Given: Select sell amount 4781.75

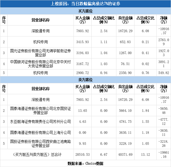Looking at the screenshot, I should point(125,122).
